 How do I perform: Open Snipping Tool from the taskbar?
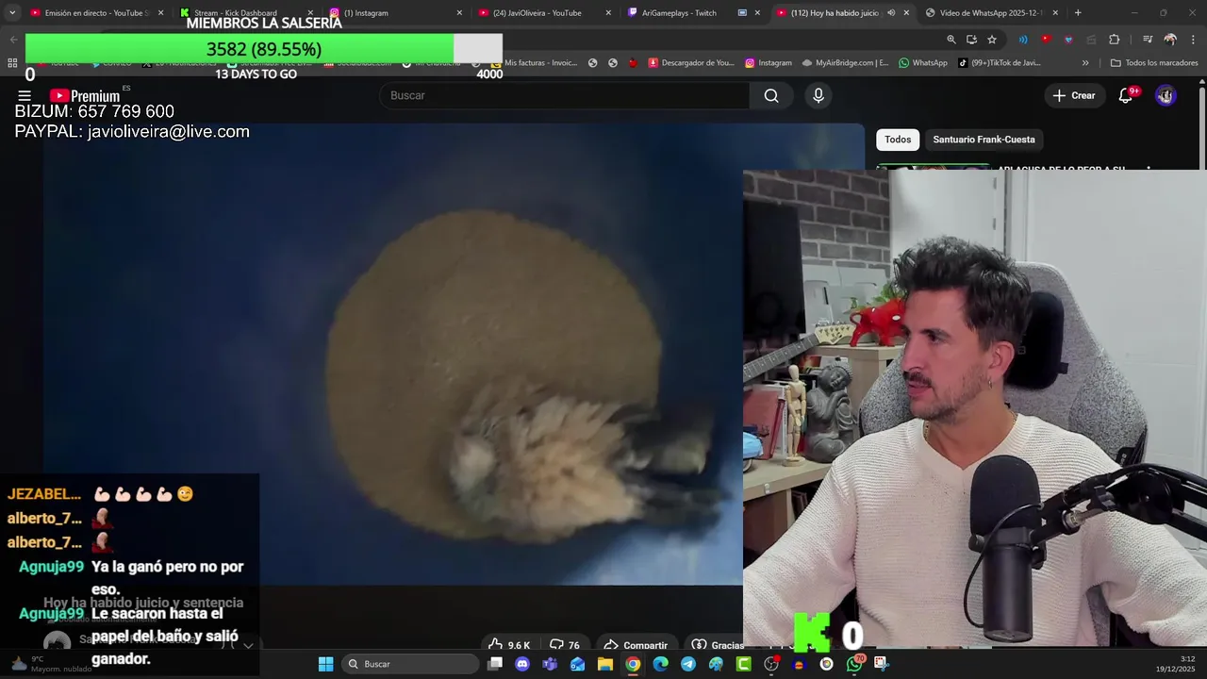coord(881,664)
